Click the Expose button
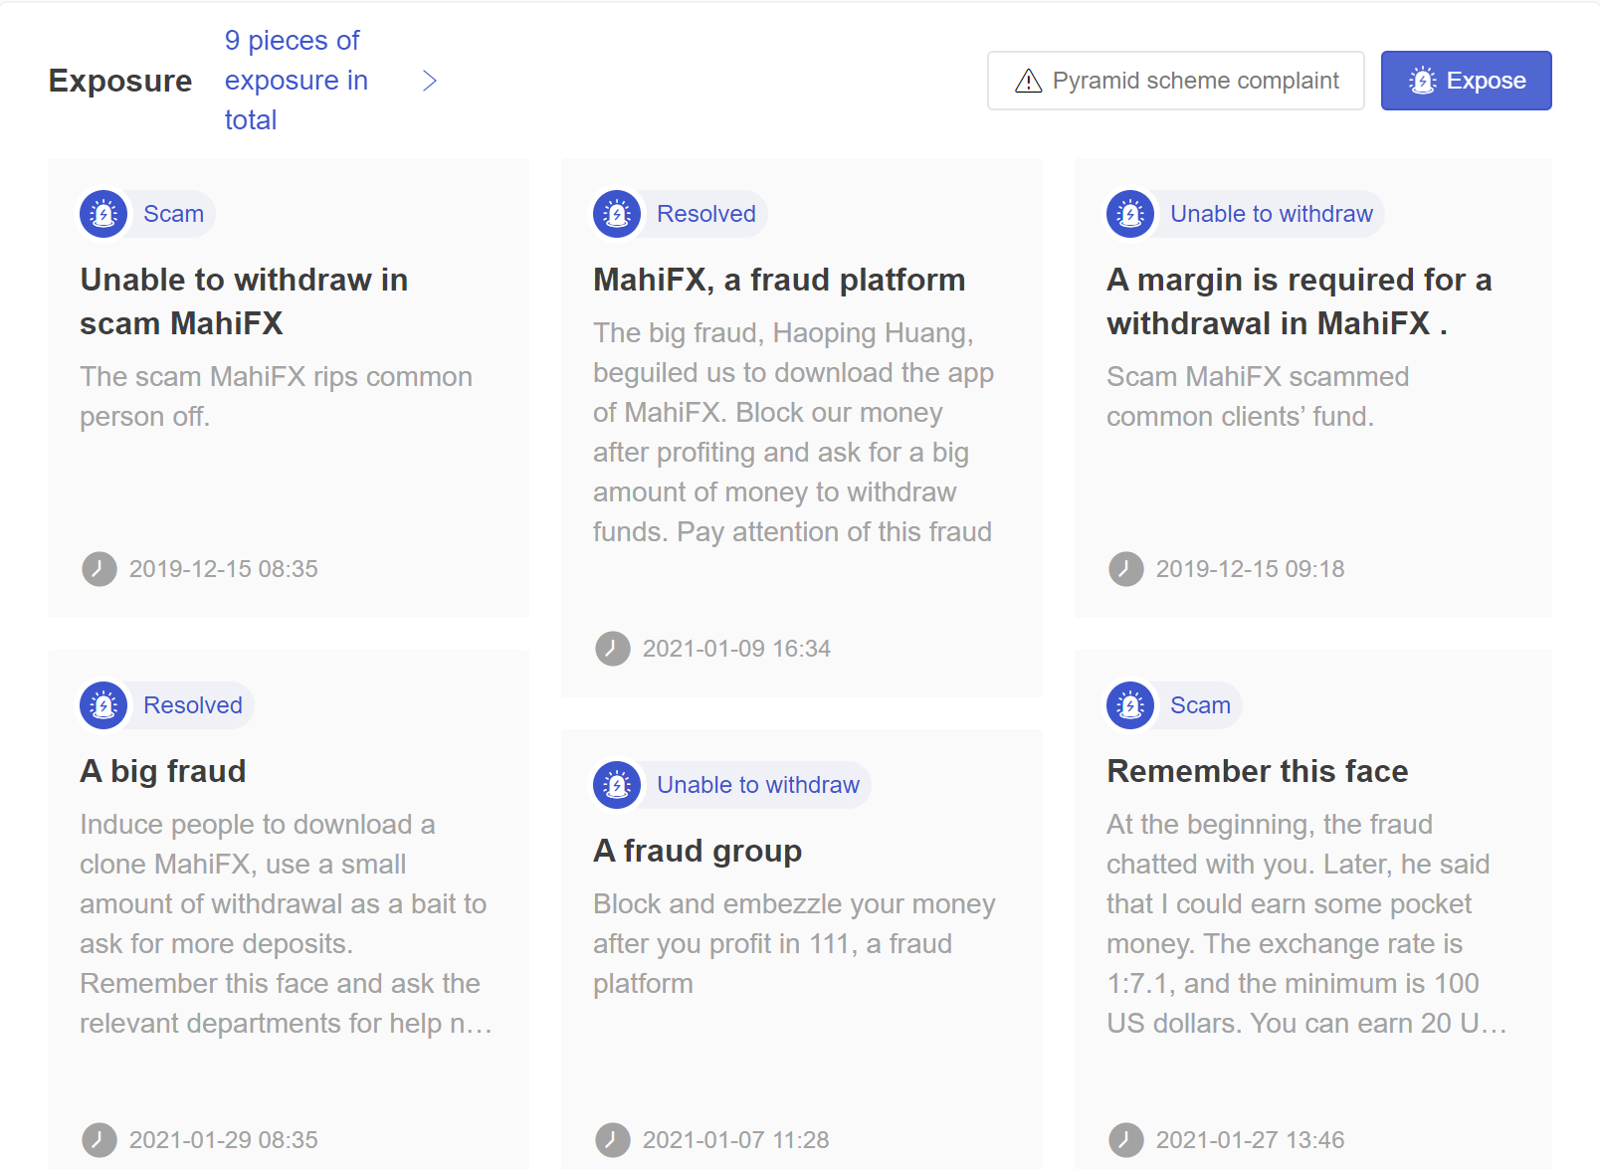The height and width of the screenshot is (1169, 1600). pyautogui.click(x=1466, y=81)
